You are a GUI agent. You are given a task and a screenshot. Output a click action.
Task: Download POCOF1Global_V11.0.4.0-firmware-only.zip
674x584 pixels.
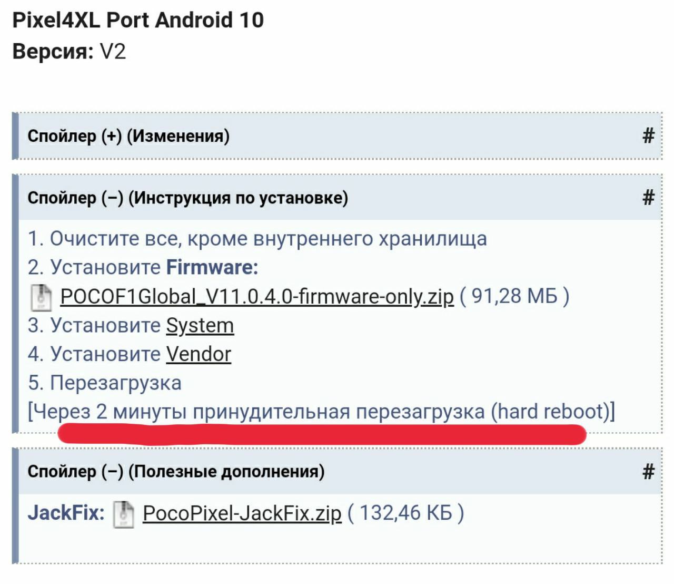point(257,297)
